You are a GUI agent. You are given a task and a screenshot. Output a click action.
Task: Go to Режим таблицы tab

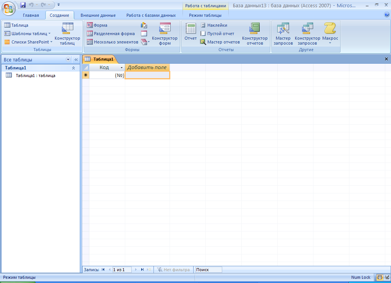click(205, 15)
